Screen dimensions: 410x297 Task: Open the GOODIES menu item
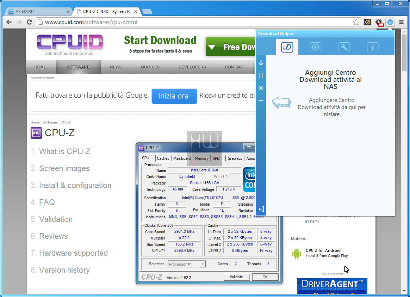pos(150,67)
